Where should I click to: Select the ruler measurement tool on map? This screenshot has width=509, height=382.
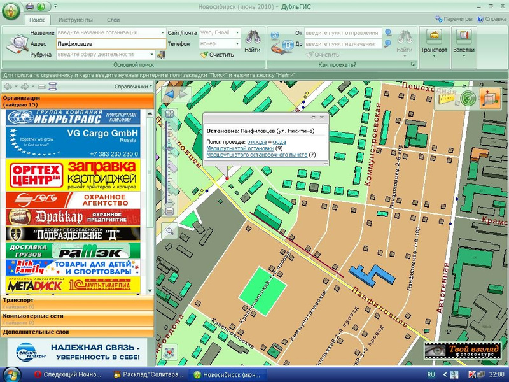coord(447,98)
